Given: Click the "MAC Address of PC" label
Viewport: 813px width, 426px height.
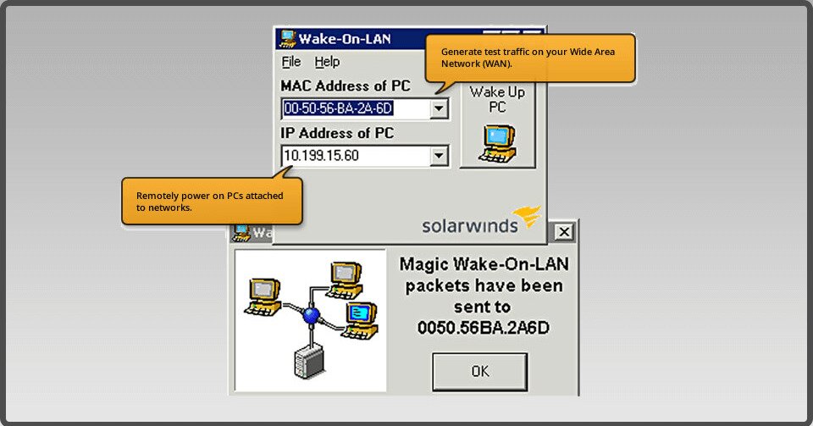Looking at the screenshot, I should [x=346, y=86].
